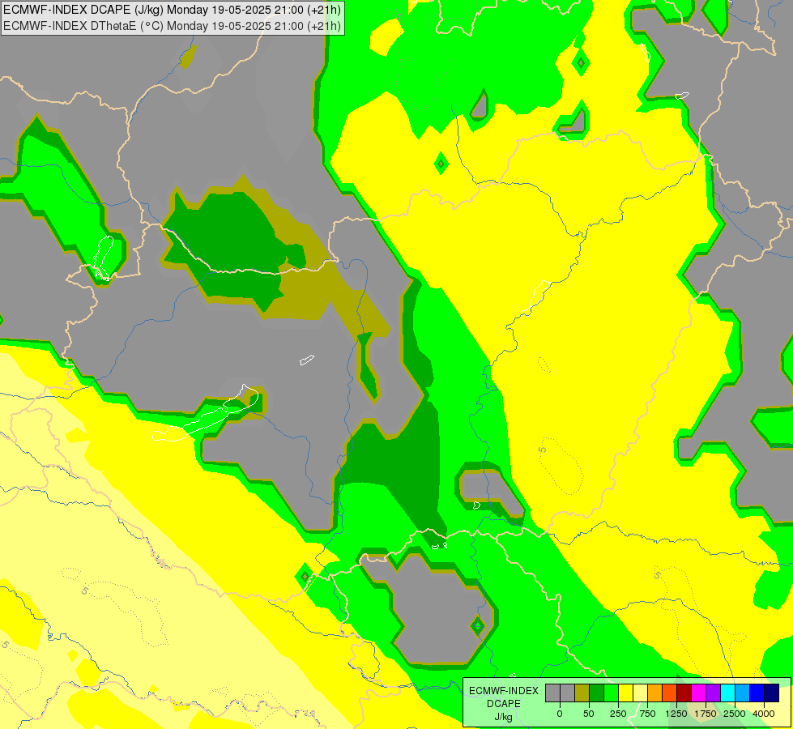Select the purple legend swatch
The width and height of the screenshot is (793, 729).
pyautogui.click(x=713, y=693)
